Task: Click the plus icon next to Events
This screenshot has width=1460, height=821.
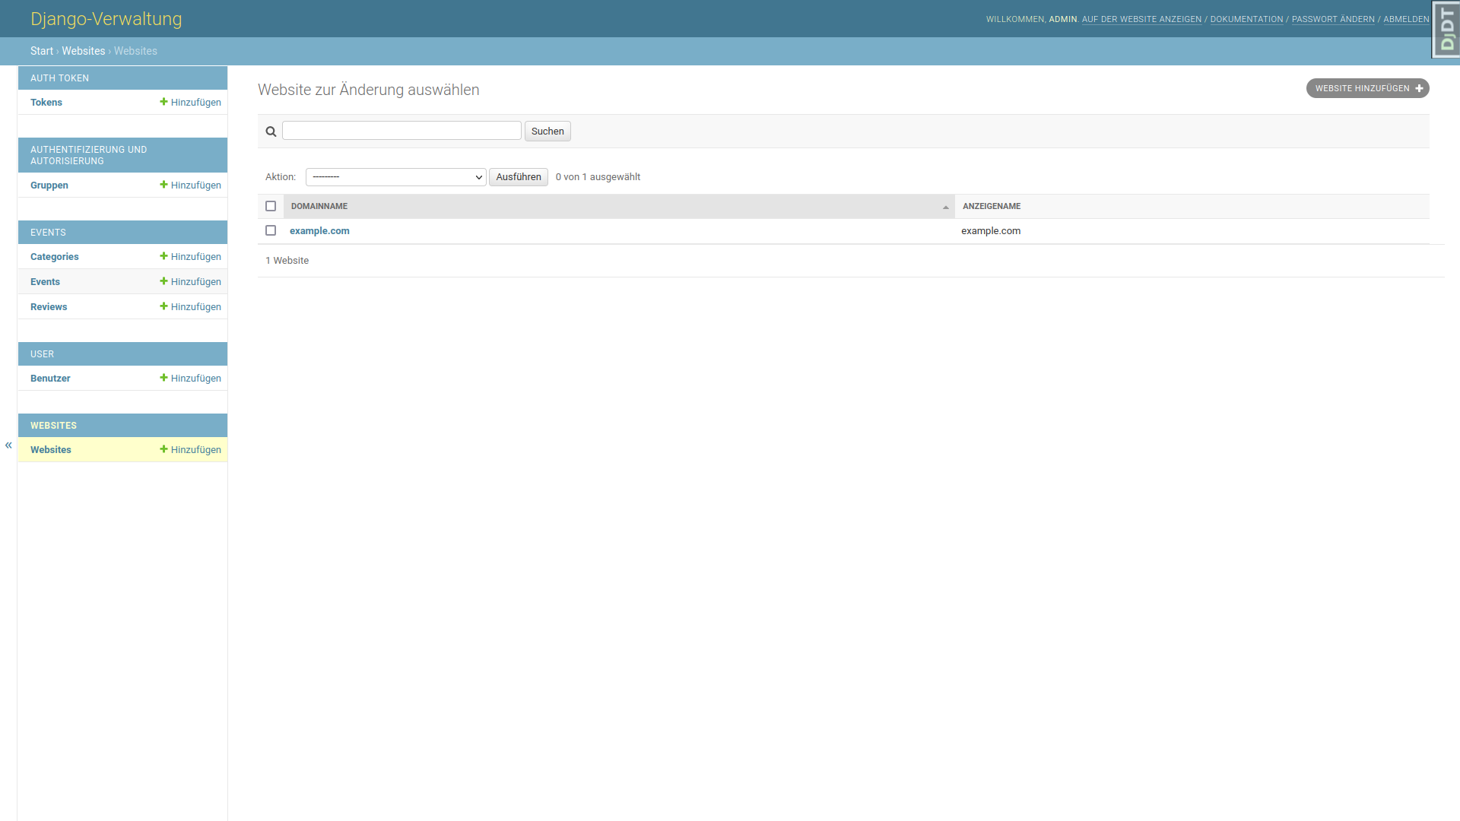Action: (x=163, y=281)
